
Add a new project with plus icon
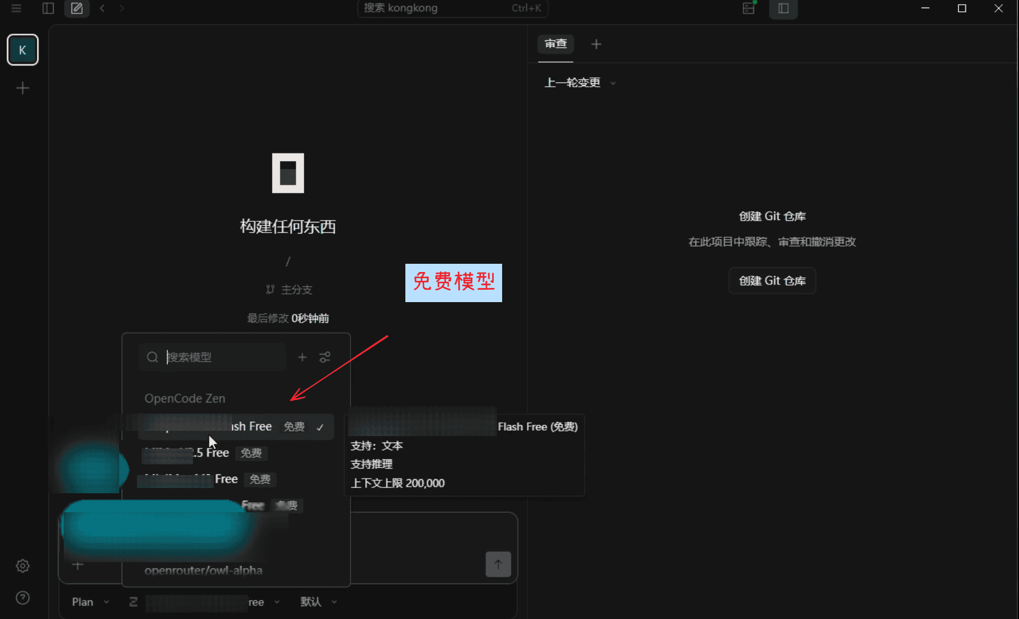(x=22, y=88)
